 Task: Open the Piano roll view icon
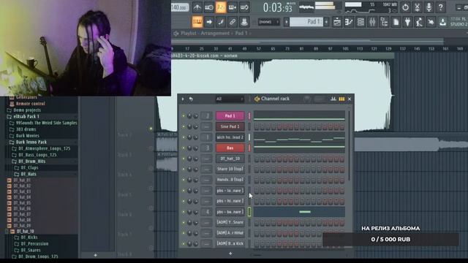(x=349, y=22)
